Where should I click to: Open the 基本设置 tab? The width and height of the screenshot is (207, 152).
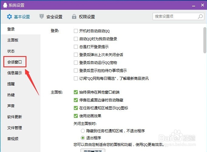pyautogui.click(x=18, y=17)
